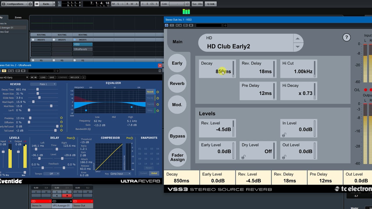Click Read automation in VSS3 window header
Screen dimensions: 372x209
click(x=177, y=25)
